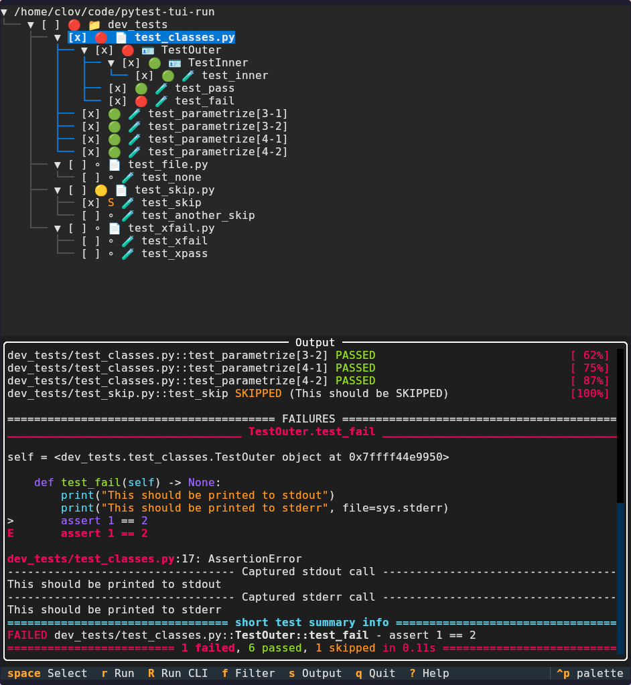The image size is (631, 685).
Task: Uncheck the test_parametrize[3-1] checkbox
Action: [x=91, y=114]
